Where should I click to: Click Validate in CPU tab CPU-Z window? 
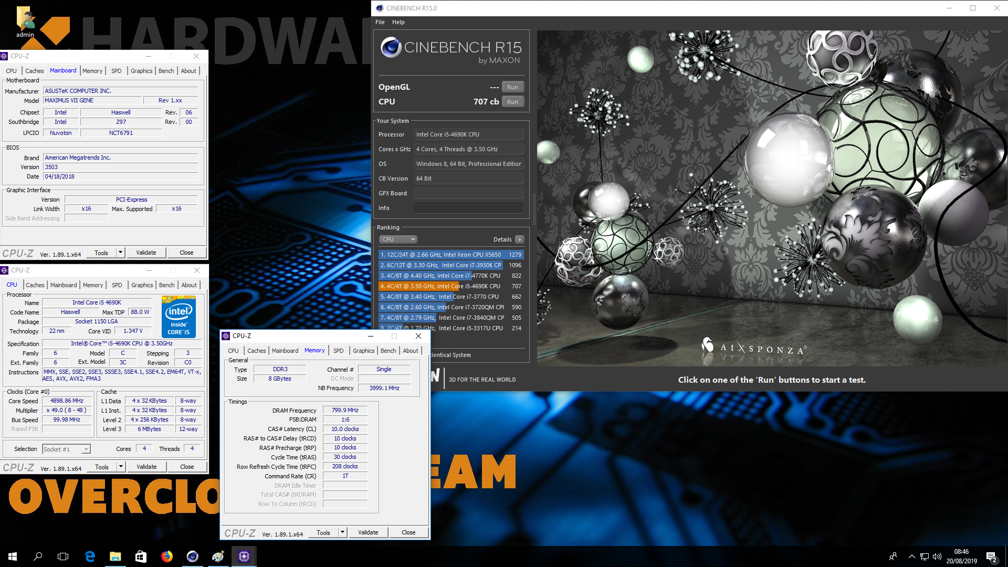[x=146, y=467]
